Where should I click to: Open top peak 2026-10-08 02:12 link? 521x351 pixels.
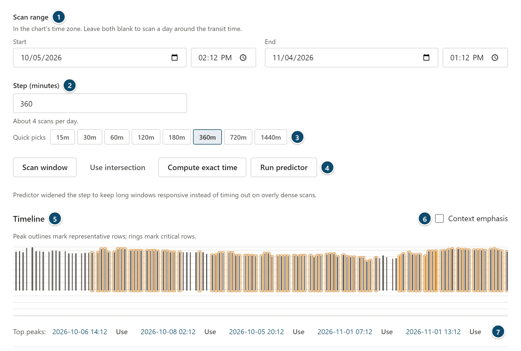[x=168, y=332]
